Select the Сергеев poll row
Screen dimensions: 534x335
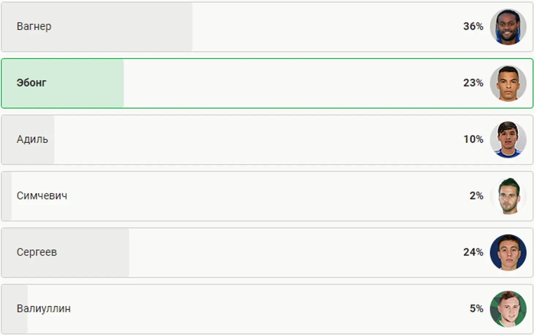point(267,252)
